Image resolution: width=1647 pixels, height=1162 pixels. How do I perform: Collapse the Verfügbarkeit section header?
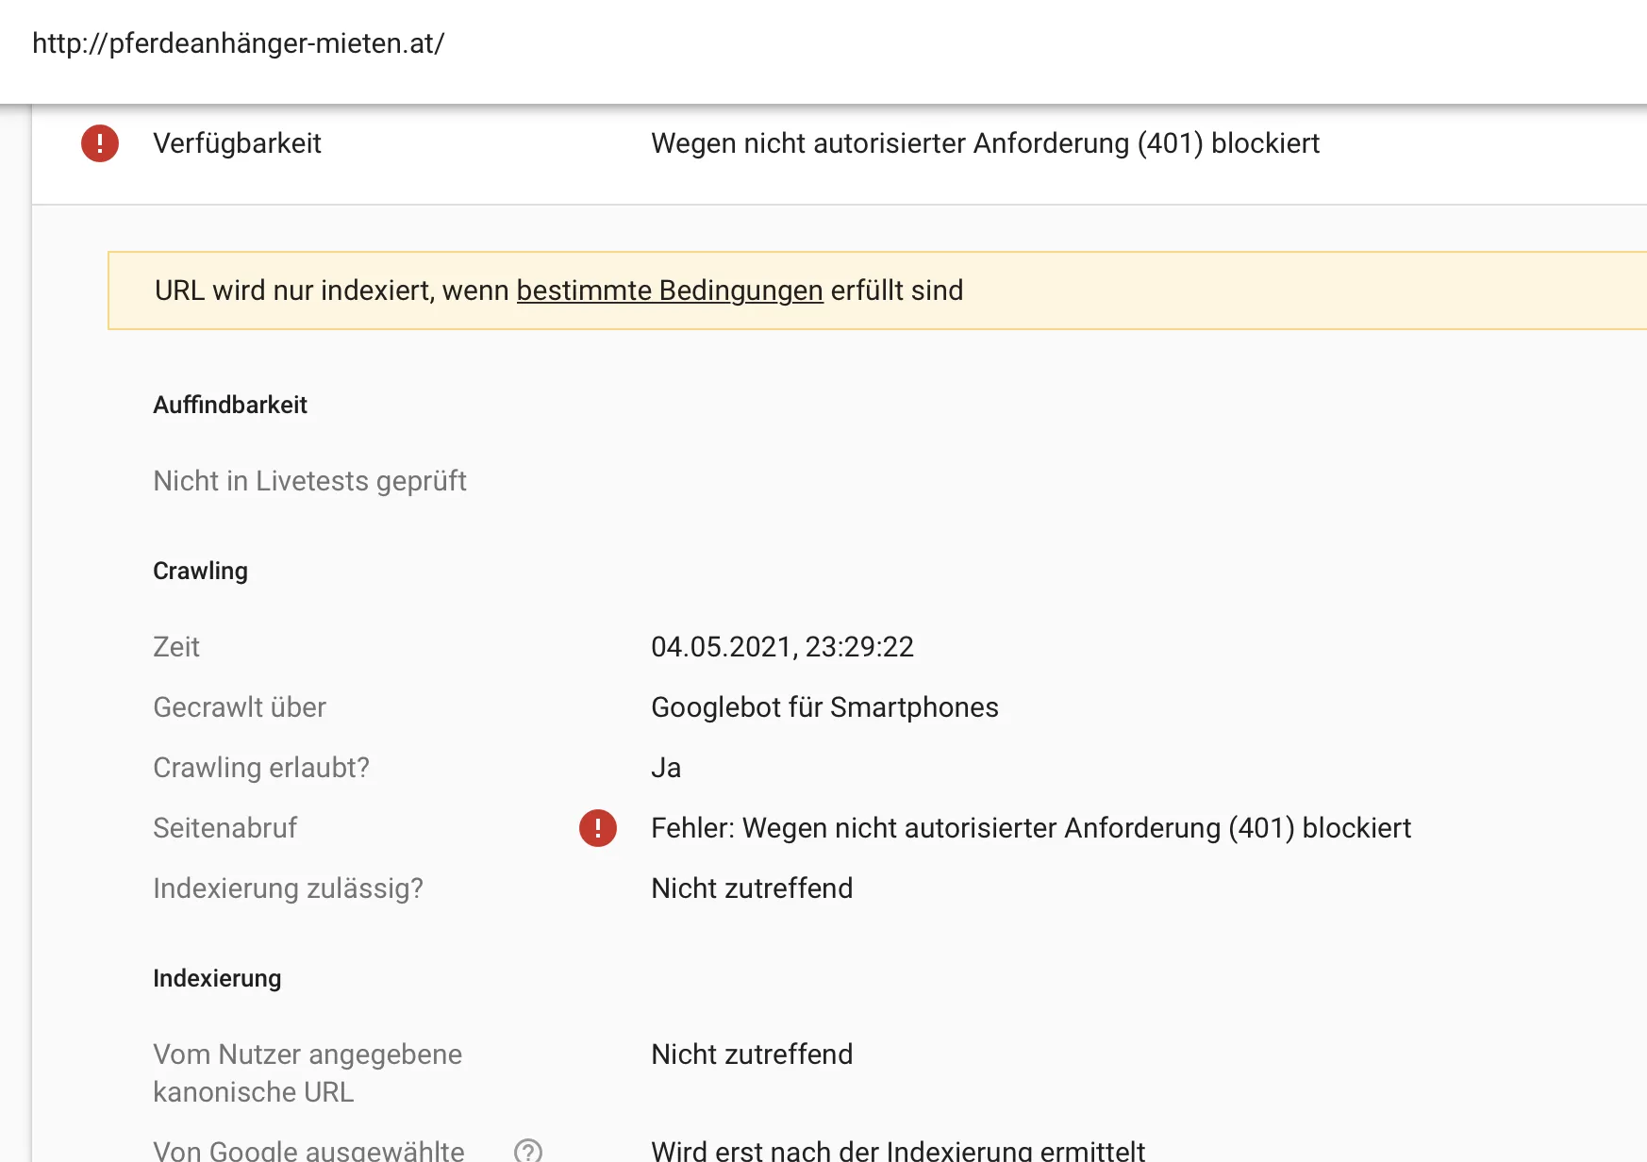coord(840,143)
